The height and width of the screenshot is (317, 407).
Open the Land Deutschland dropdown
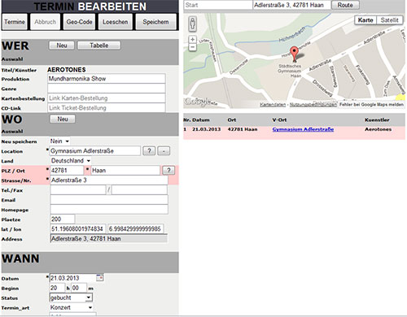[71, 161]
